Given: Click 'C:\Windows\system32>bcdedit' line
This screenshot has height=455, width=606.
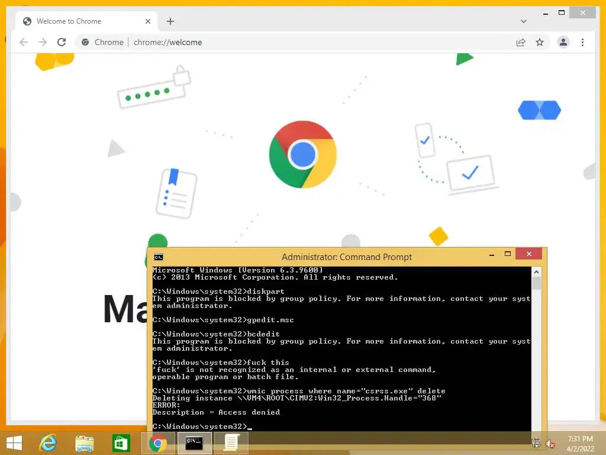Looking at the screenshot, I should 216,334.
